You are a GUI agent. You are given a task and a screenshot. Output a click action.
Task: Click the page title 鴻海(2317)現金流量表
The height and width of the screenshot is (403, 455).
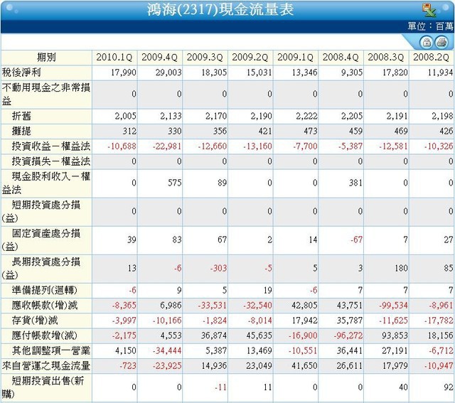pos(220,9)
